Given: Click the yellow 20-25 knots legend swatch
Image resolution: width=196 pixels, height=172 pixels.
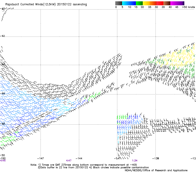Looking at the screenshot, I should click(146, 3).
